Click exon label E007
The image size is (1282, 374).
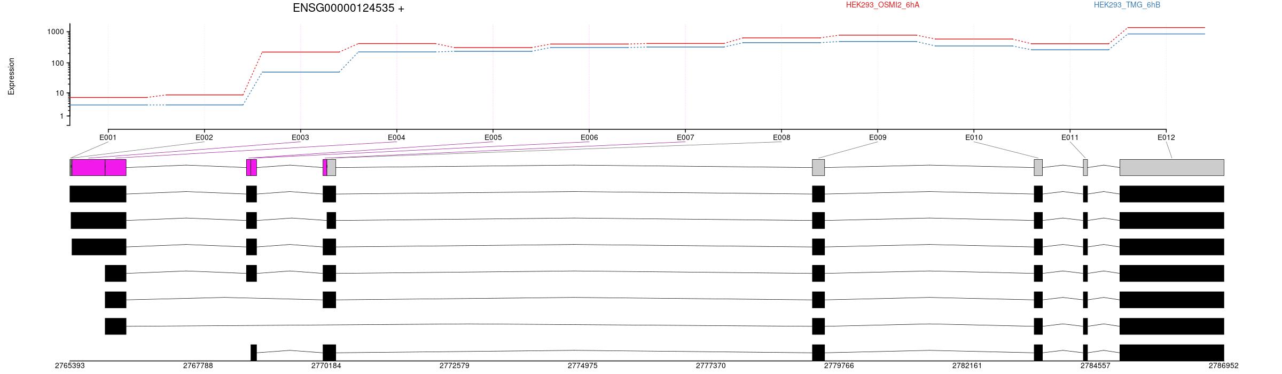685,137
